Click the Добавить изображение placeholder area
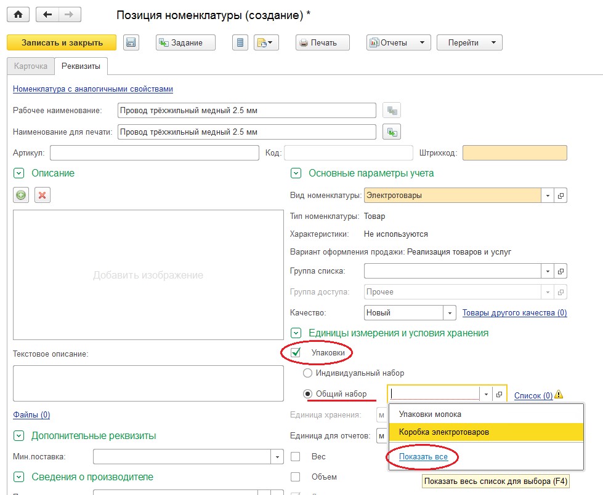The image size is (603, 495). click(x=148, y=275)
